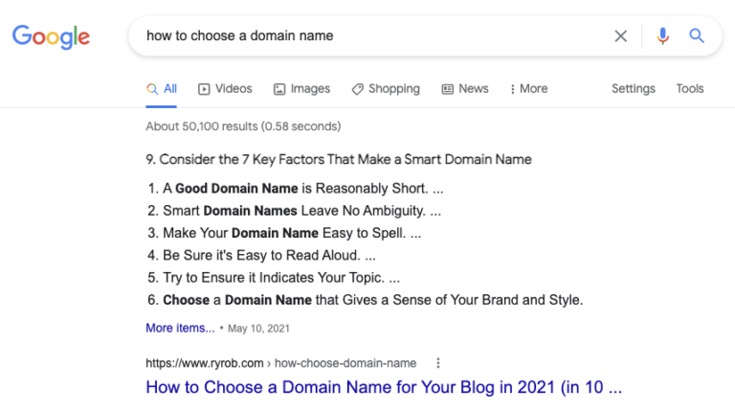Open the ryrob.com result options menu

pos(438,363)
